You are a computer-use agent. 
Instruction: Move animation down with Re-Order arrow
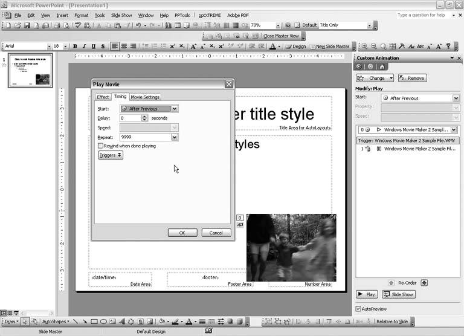tap(424, 282)
